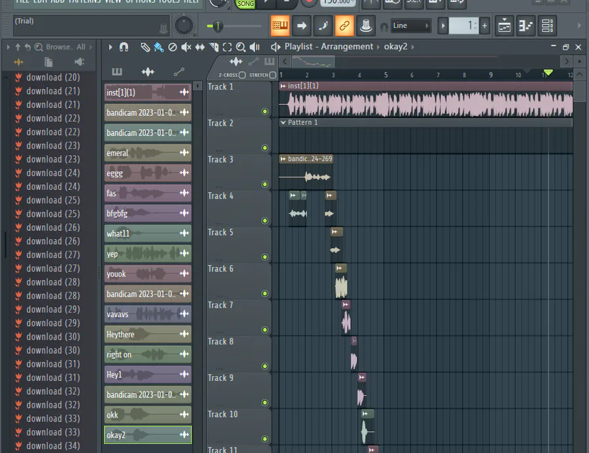Show audio clips in the picker panel
Image resolution: width=589 pixels, height=453 pixels.
click(x=148, y=71)
